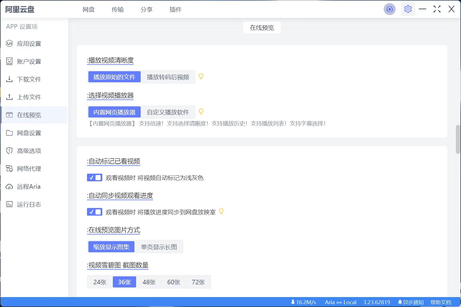Choose 内置网页播放器 as video player

114,112
